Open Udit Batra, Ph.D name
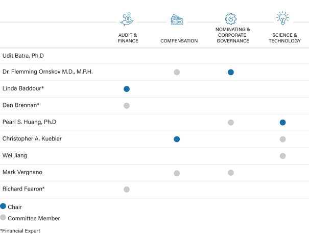The width and height of the screenshot is (309, 234). pyautogui.click(x=24, y=55)
